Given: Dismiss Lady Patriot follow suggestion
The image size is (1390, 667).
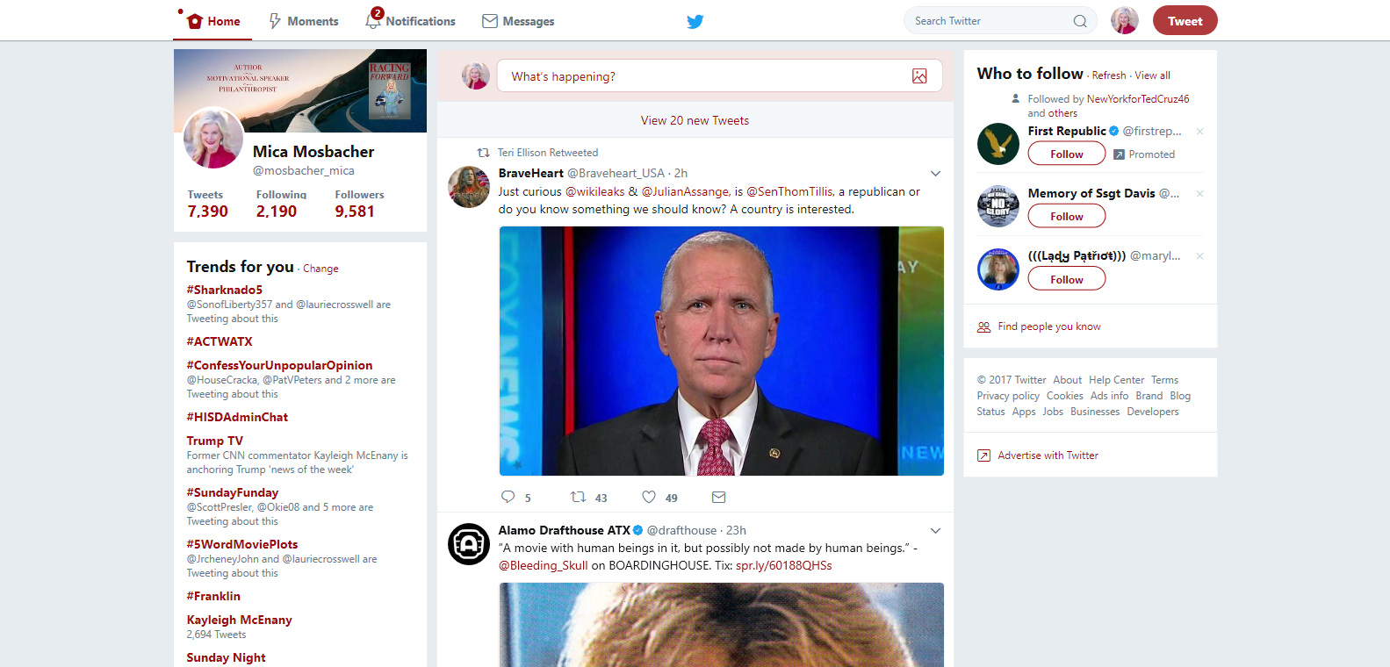Looking at the screenshot, I should 1199,256.
